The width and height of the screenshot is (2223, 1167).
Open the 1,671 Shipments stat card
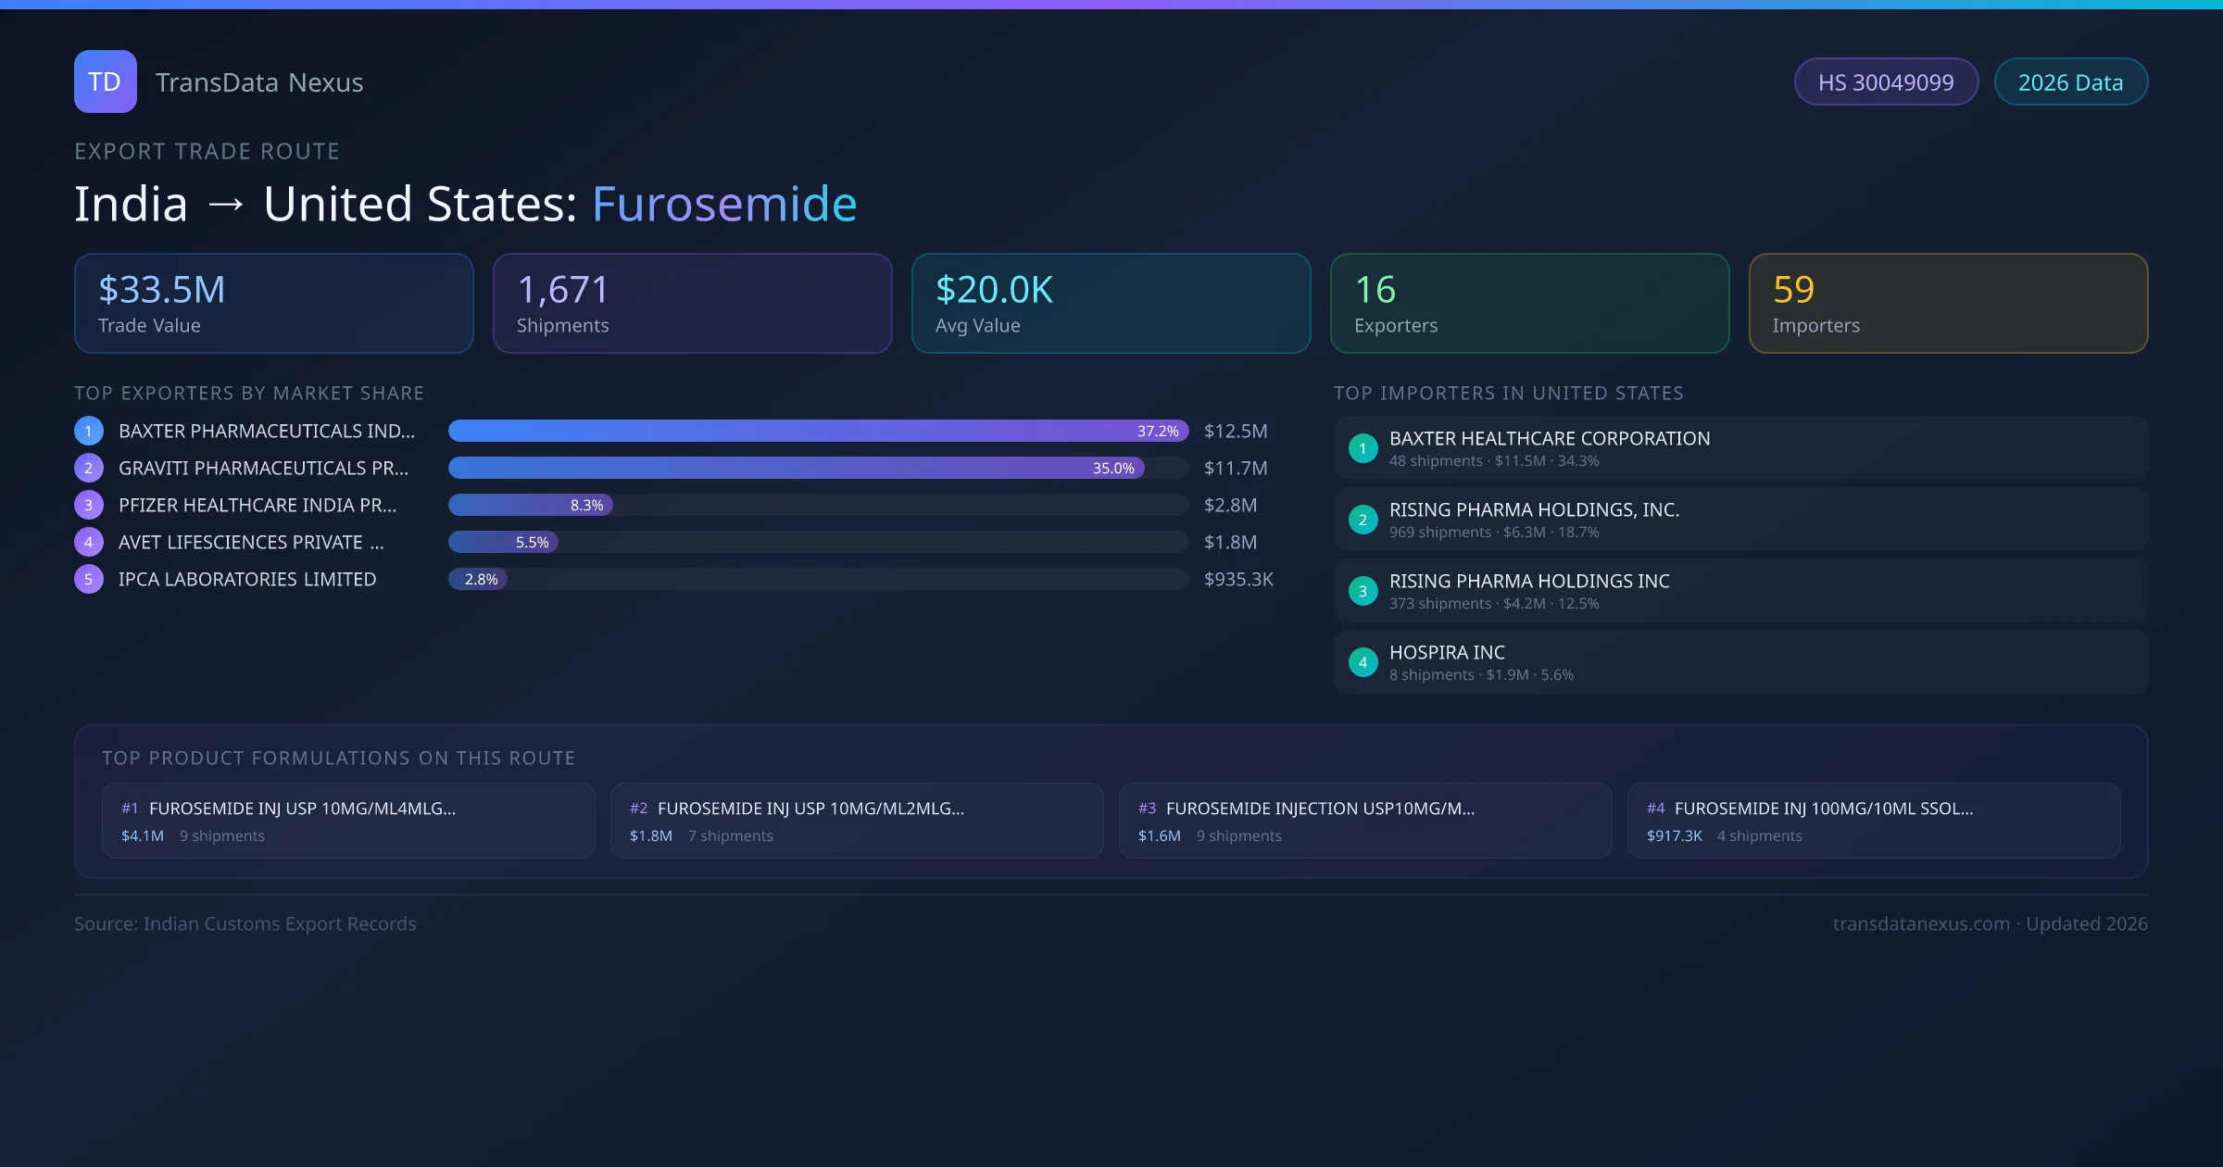click(692, 304)
